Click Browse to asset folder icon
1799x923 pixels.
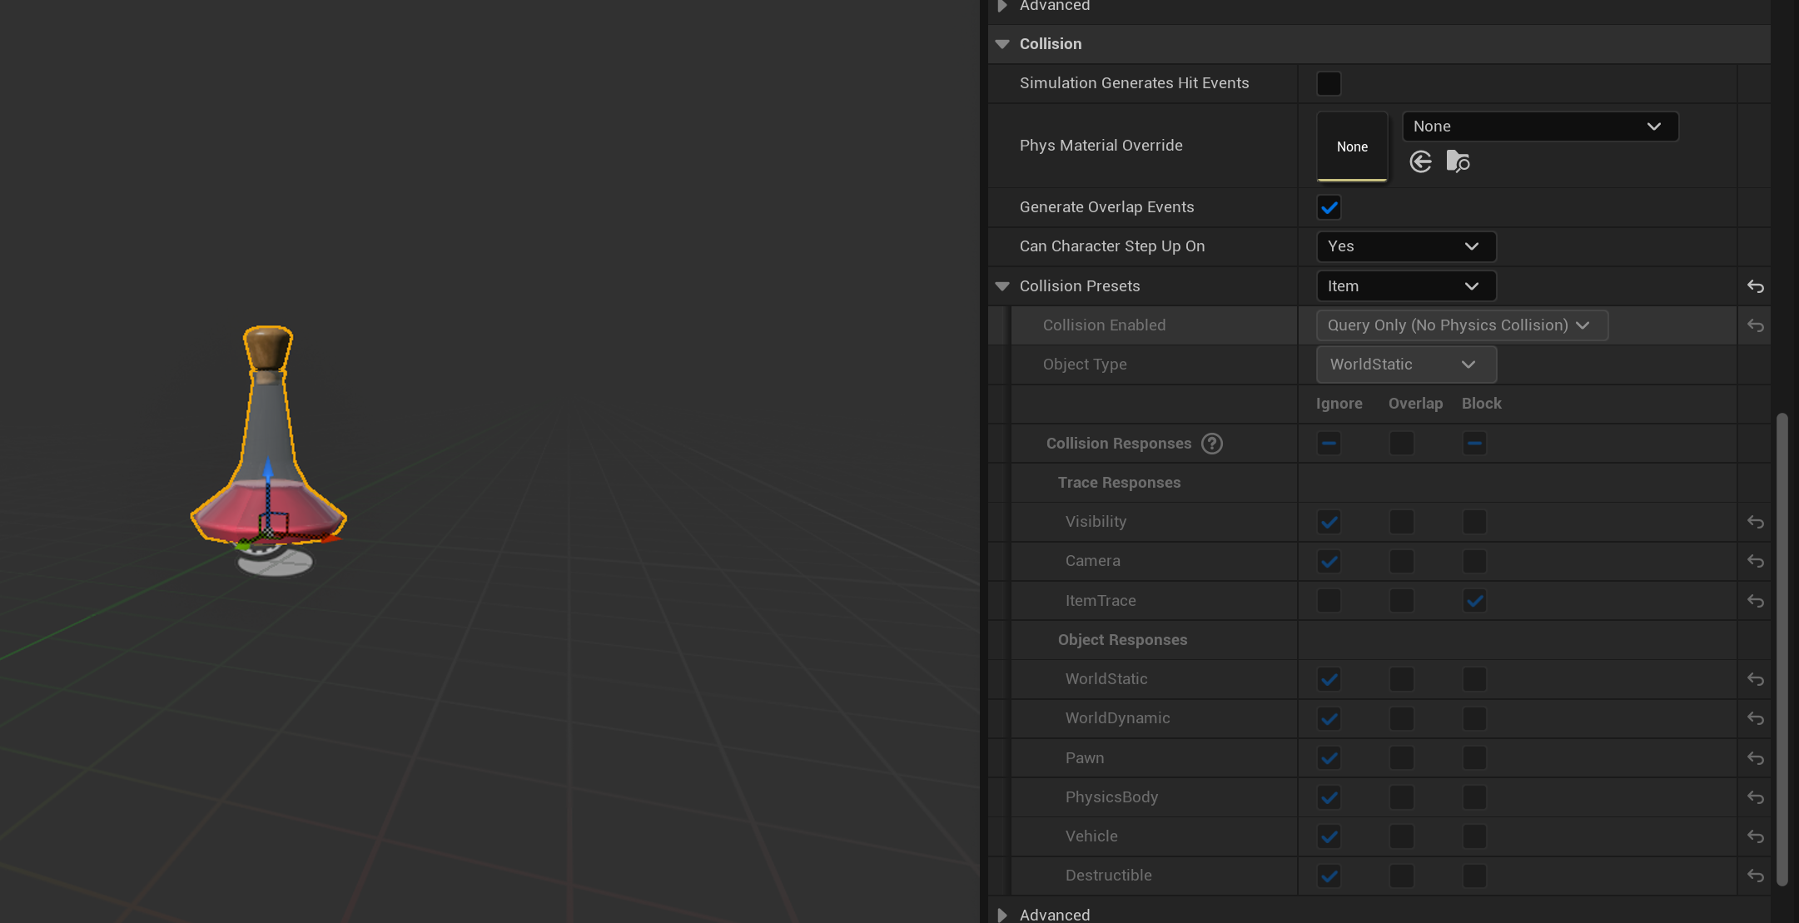[x=1458, y=161]
